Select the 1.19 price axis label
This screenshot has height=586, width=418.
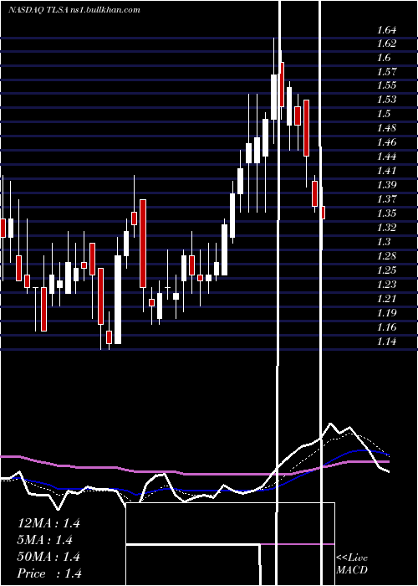[x=386, y=313]
